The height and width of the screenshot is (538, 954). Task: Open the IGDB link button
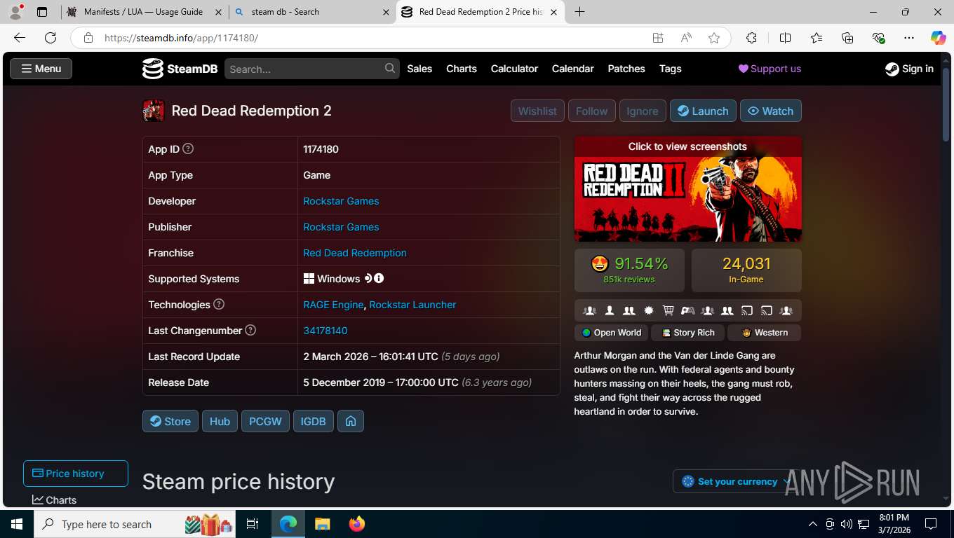pos(314,421)
